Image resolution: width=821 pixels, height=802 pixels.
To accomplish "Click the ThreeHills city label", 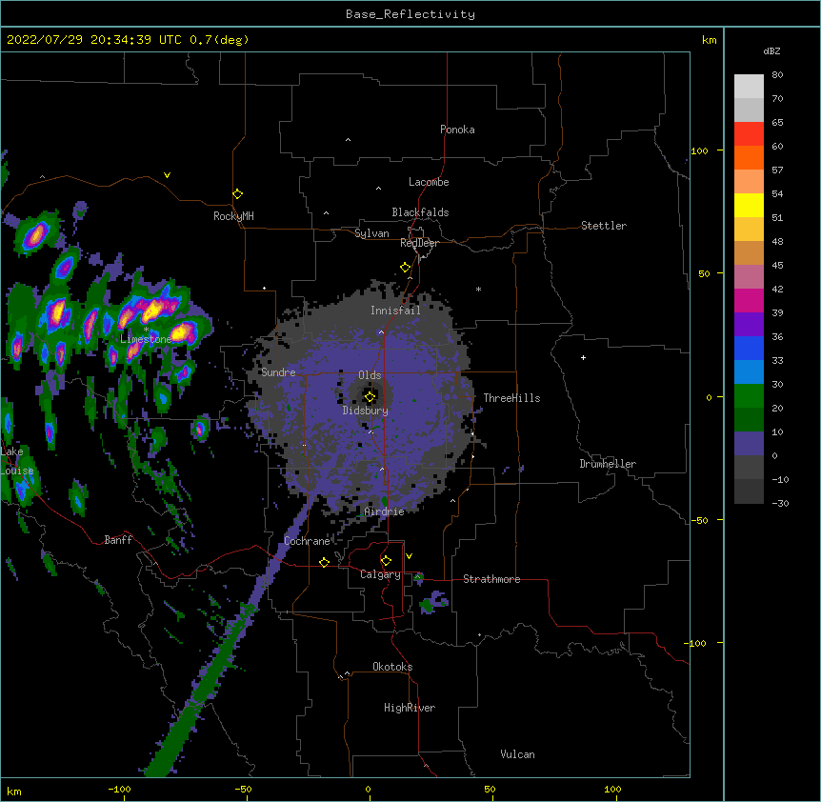I will coord(511,398).
